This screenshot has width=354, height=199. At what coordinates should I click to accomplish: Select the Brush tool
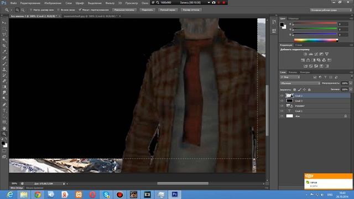click(x=4, y=64)
